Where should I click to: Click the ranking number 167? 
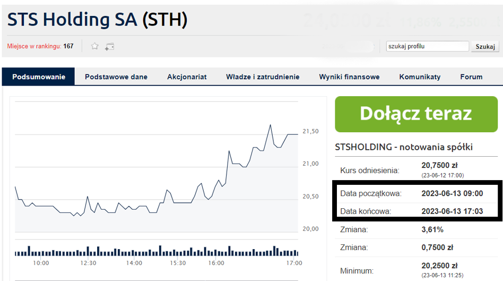pyautogui.click(x=68, y=46)
